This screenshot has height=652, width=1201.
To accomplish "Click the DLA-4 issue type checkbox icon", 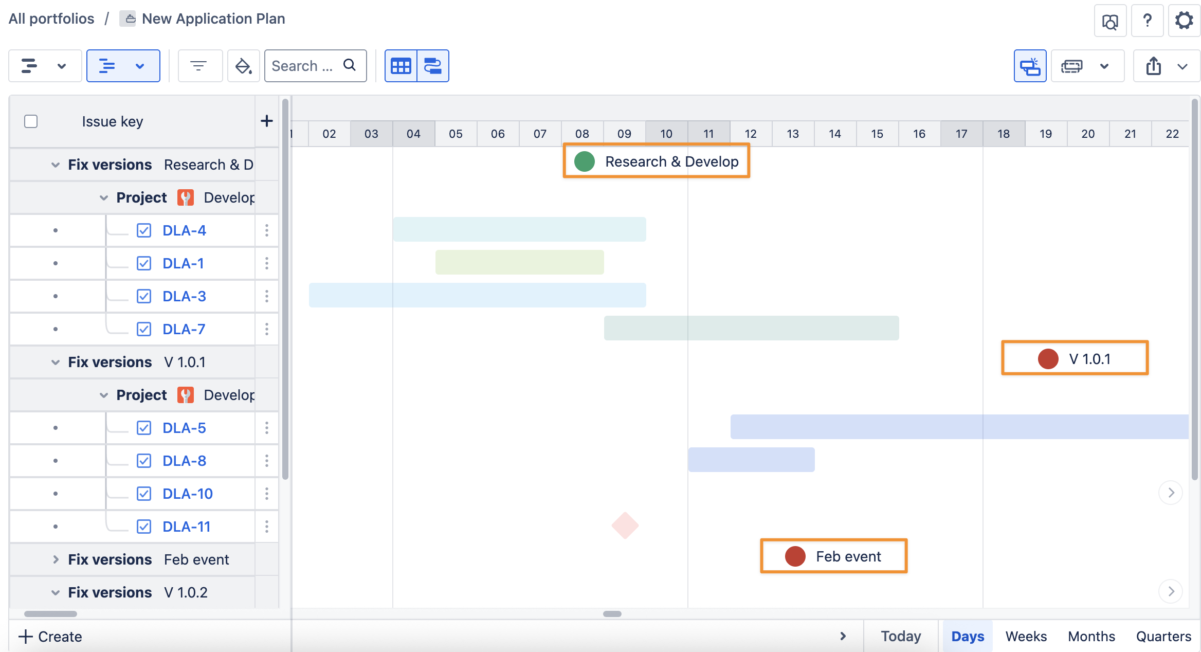I will tap(144, 230).
